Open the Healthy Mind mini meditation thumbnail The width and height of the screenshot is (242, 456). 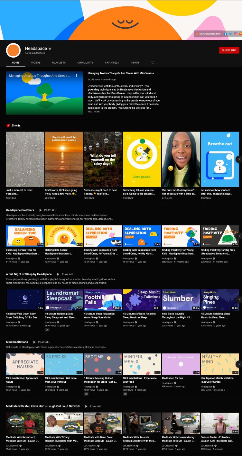point(220,364)
